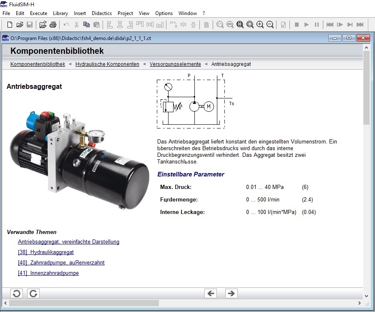This screenshot has width=375, height=312.
Task: Open the [38] Hydraulikaggregat link
Action: click(x=46, y=252)
